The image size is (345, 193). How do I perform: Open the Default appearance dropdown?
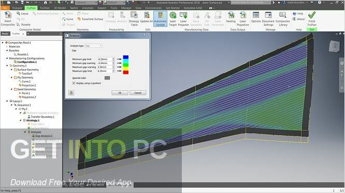pos(114,3)
